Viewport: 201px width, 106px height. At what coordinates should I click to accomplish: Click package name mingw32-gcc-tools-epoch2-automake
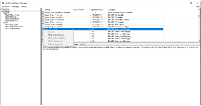pyautogui.click(x=58, y=13)
